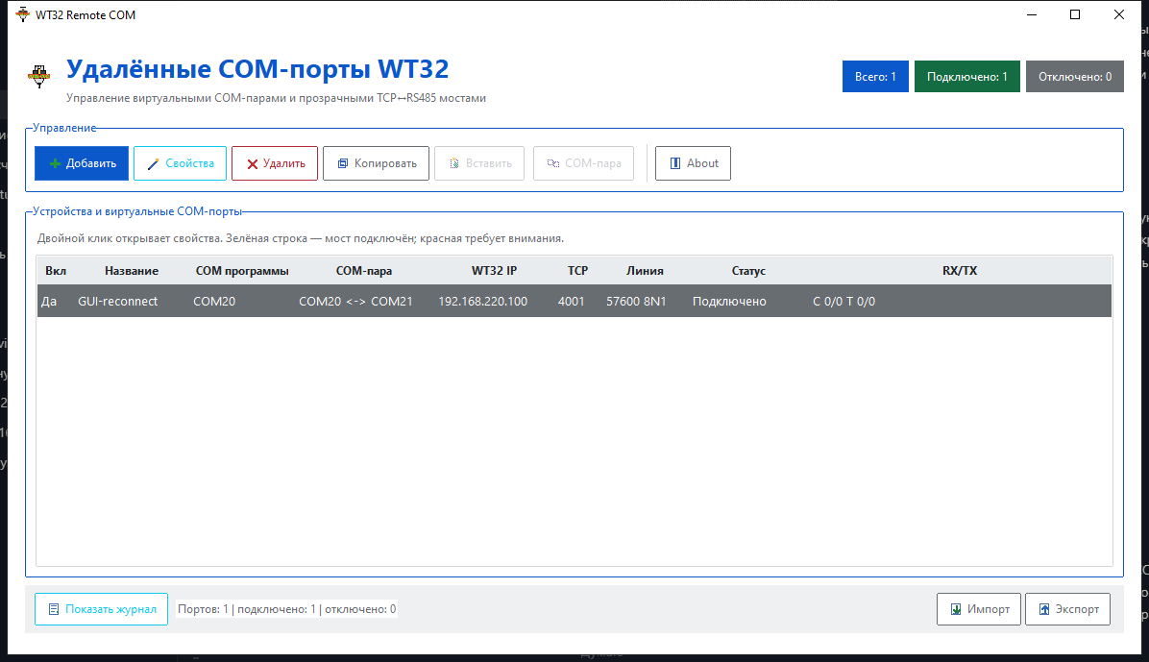Screen dimensions: 1149x662
Task: Click the C 0/0 T 0/0 counter
Action: click(843, 302)
